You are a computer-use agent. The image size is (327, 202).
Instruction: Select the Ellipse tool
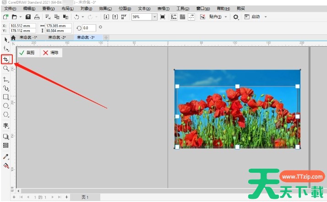(x=6, y=106)
